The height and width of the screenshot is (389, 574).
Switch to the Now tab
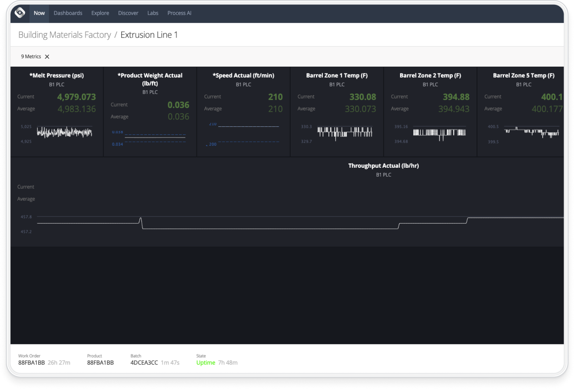coord(39,13)
